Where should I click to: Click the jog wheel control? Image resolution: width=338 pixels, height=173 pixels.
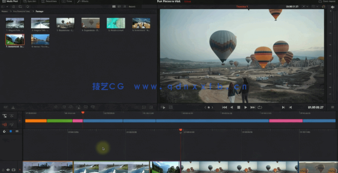(x=209, y=107)
